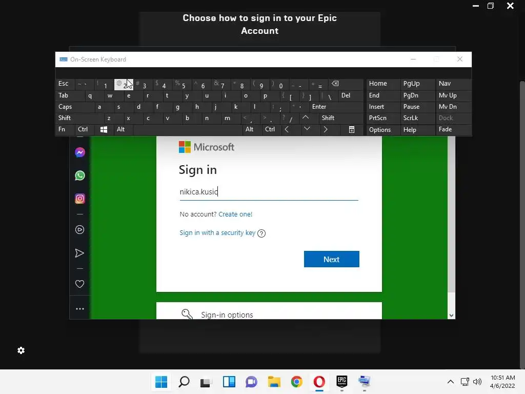Open the Player icon in Opera sidebar

click(x=79, y=229)
